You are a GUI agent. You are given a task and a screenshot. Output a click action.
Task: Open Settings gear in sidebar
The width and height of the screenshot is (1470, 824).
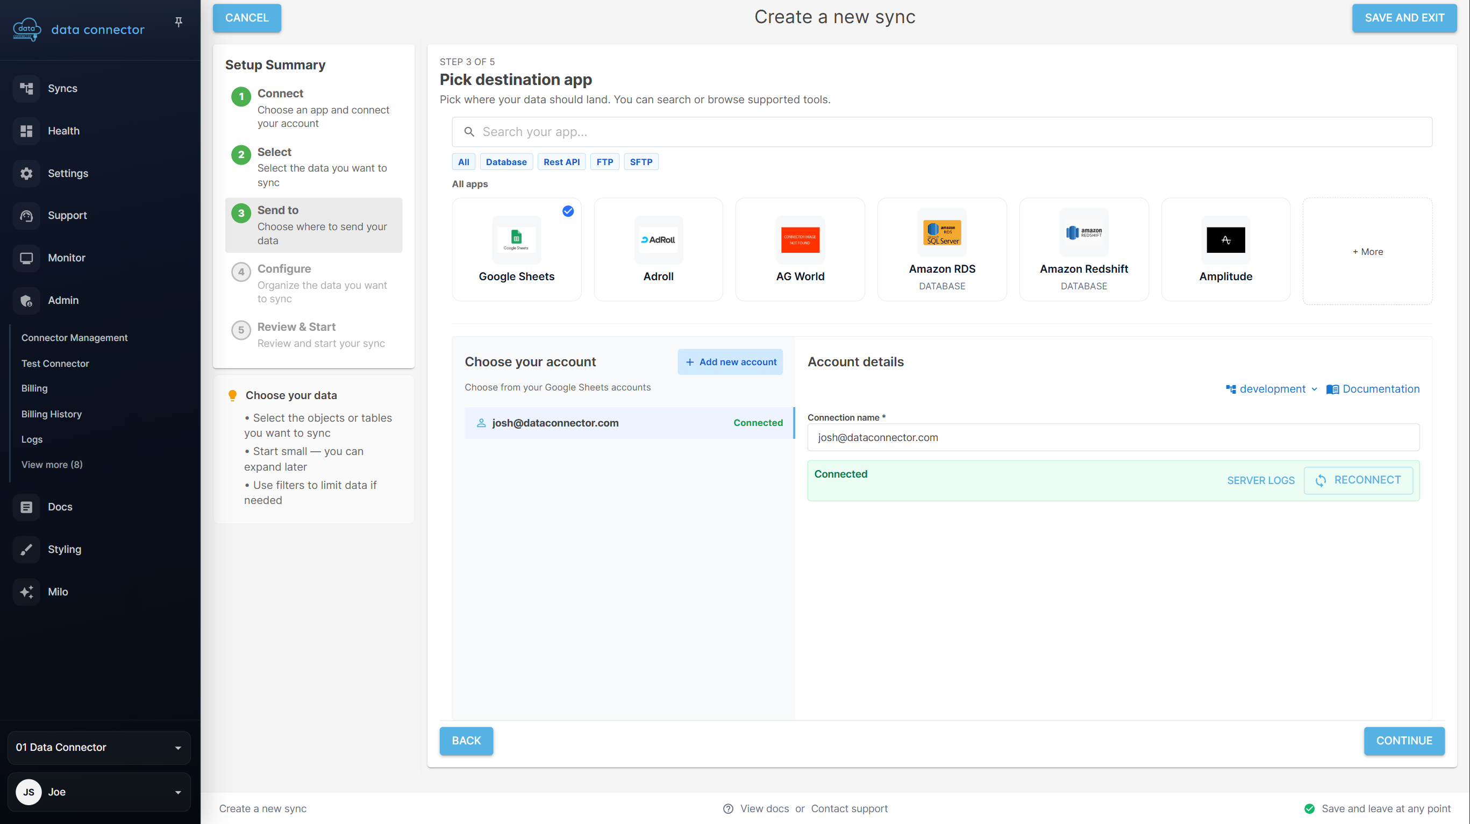26,173
